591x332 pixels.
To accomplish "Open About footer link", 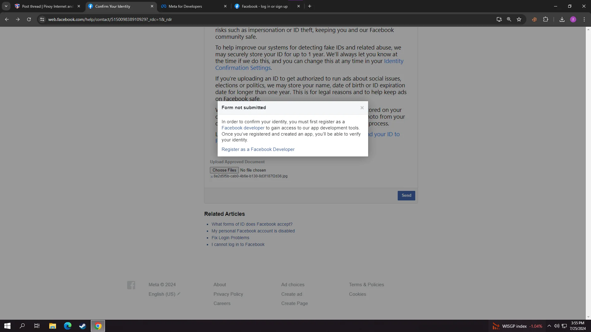I will [x=220, y=285].
